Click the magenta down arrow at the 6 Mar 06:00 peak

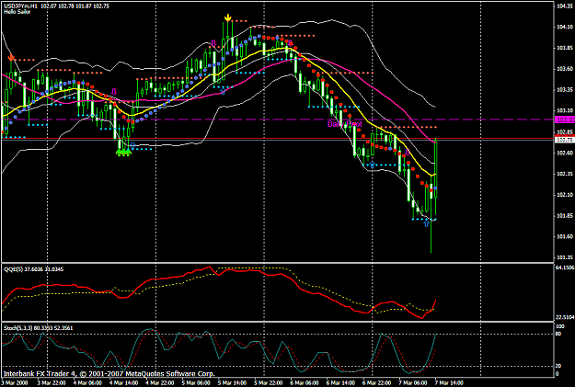290,43
